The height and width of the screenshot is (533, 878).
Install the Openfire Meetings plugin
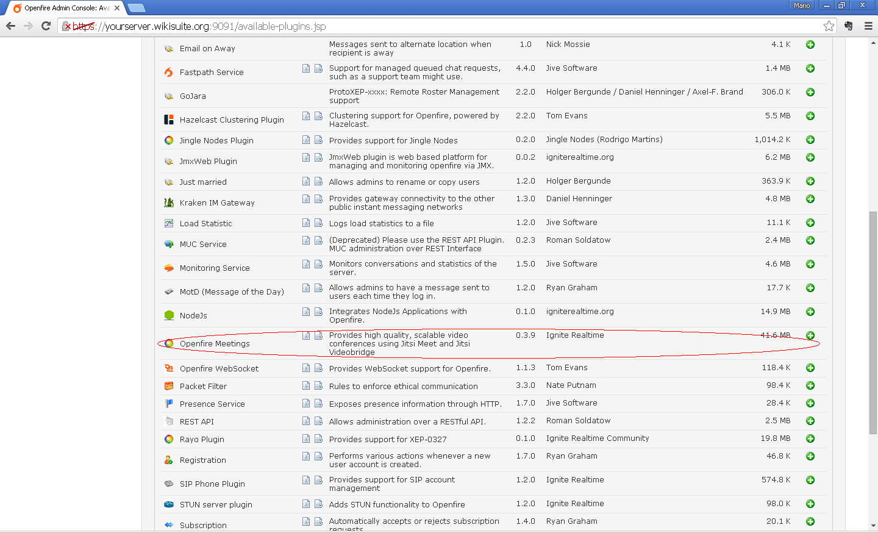pos(810,335)
